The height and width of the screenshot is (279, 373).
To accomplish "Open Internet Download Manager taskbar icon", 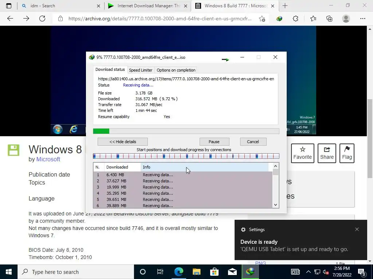I will [x=250, y=272].
